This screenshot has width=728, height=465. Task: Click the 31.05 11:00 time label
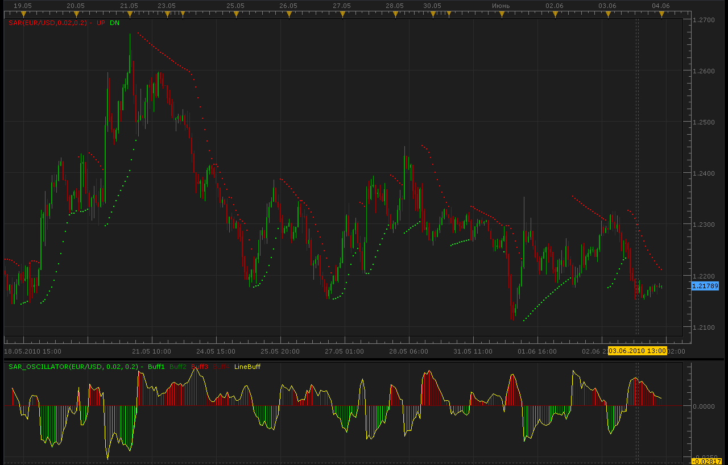(473, 351)
